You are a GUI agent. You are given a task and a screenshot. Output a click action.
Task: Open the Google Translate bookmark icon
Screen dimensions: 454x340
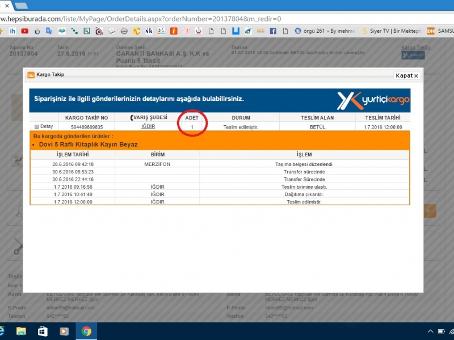tap(49, 31)
